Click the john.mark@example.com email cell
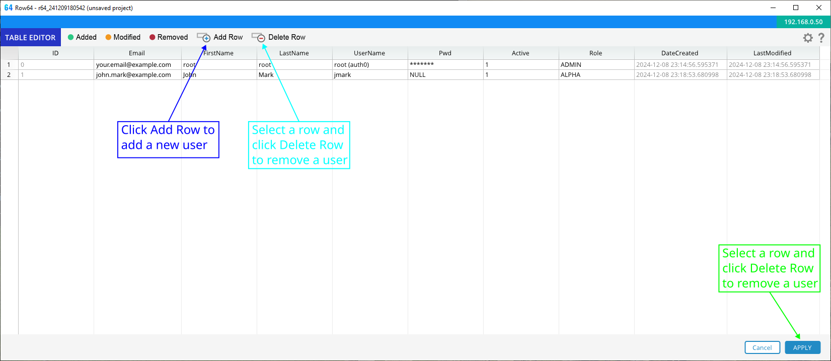Viewport: 831px width, 361px height. 133,75
